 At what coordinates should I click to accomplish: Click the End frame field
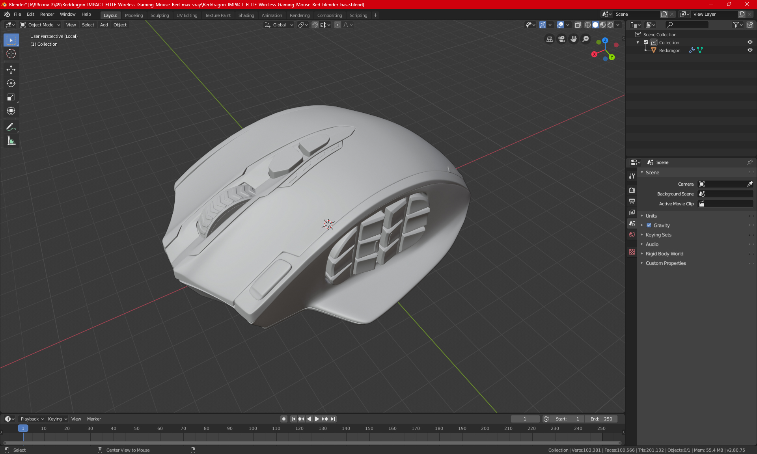pos(601,419)
